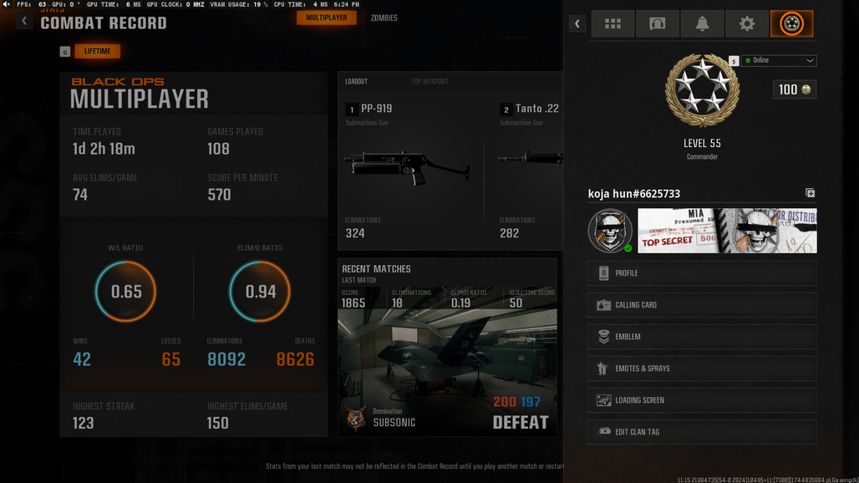Open the grid menu icon
859x483 pixels.
[612, 23]
